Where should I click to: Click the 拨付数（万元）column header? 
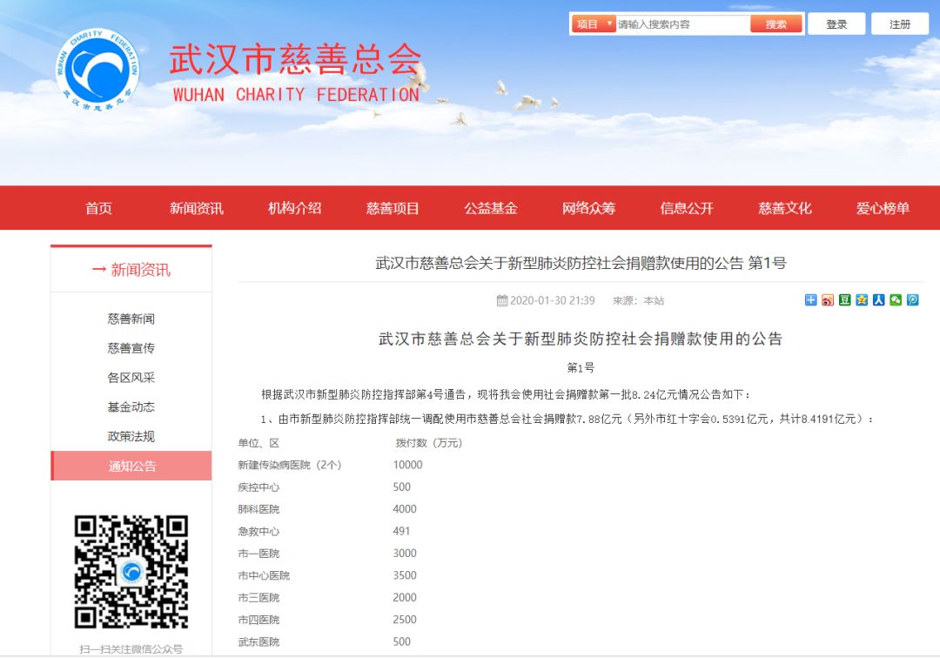(428, 443)
